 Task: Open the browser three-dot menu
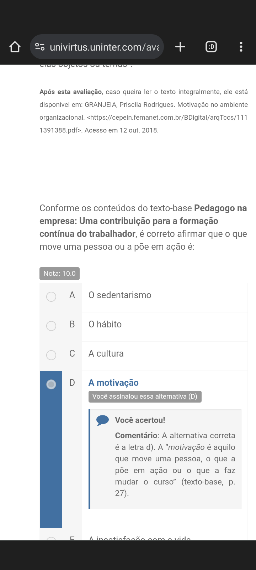(x=241, y=47)
